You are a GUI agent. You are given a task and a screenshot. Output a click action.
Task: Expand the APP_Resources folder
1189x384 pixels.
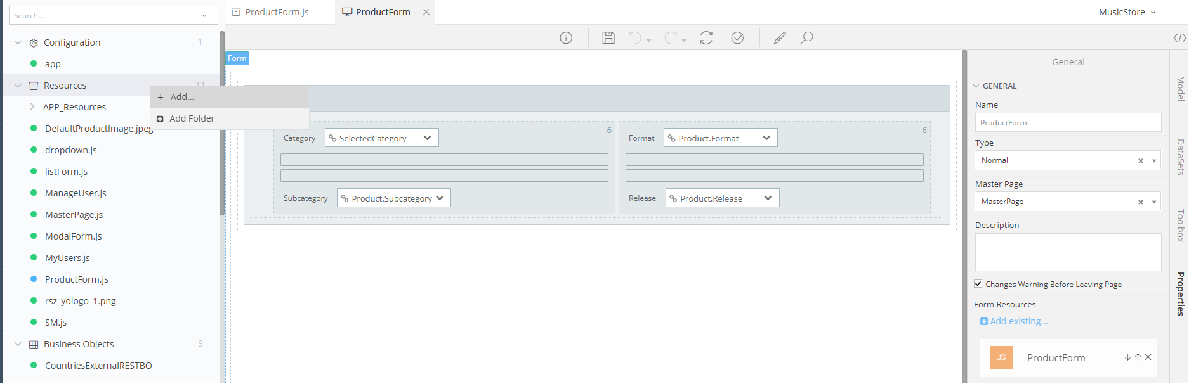point(32,107)
